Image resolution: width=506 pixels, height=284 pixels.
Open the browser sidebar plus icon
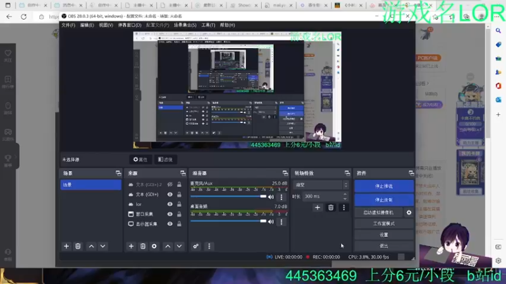(x=498, y=115)
